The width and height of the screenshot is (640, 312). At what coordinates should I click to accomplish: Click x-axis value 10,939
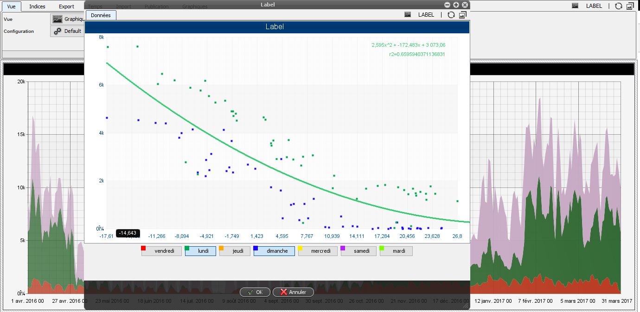tap(332, 236)
